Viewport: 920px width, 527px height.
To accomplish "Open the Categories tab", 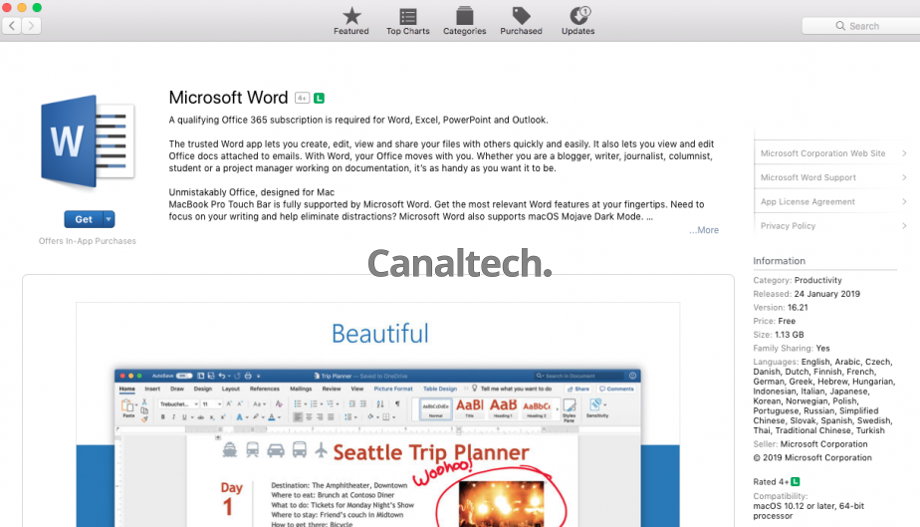I will (465, 21).
